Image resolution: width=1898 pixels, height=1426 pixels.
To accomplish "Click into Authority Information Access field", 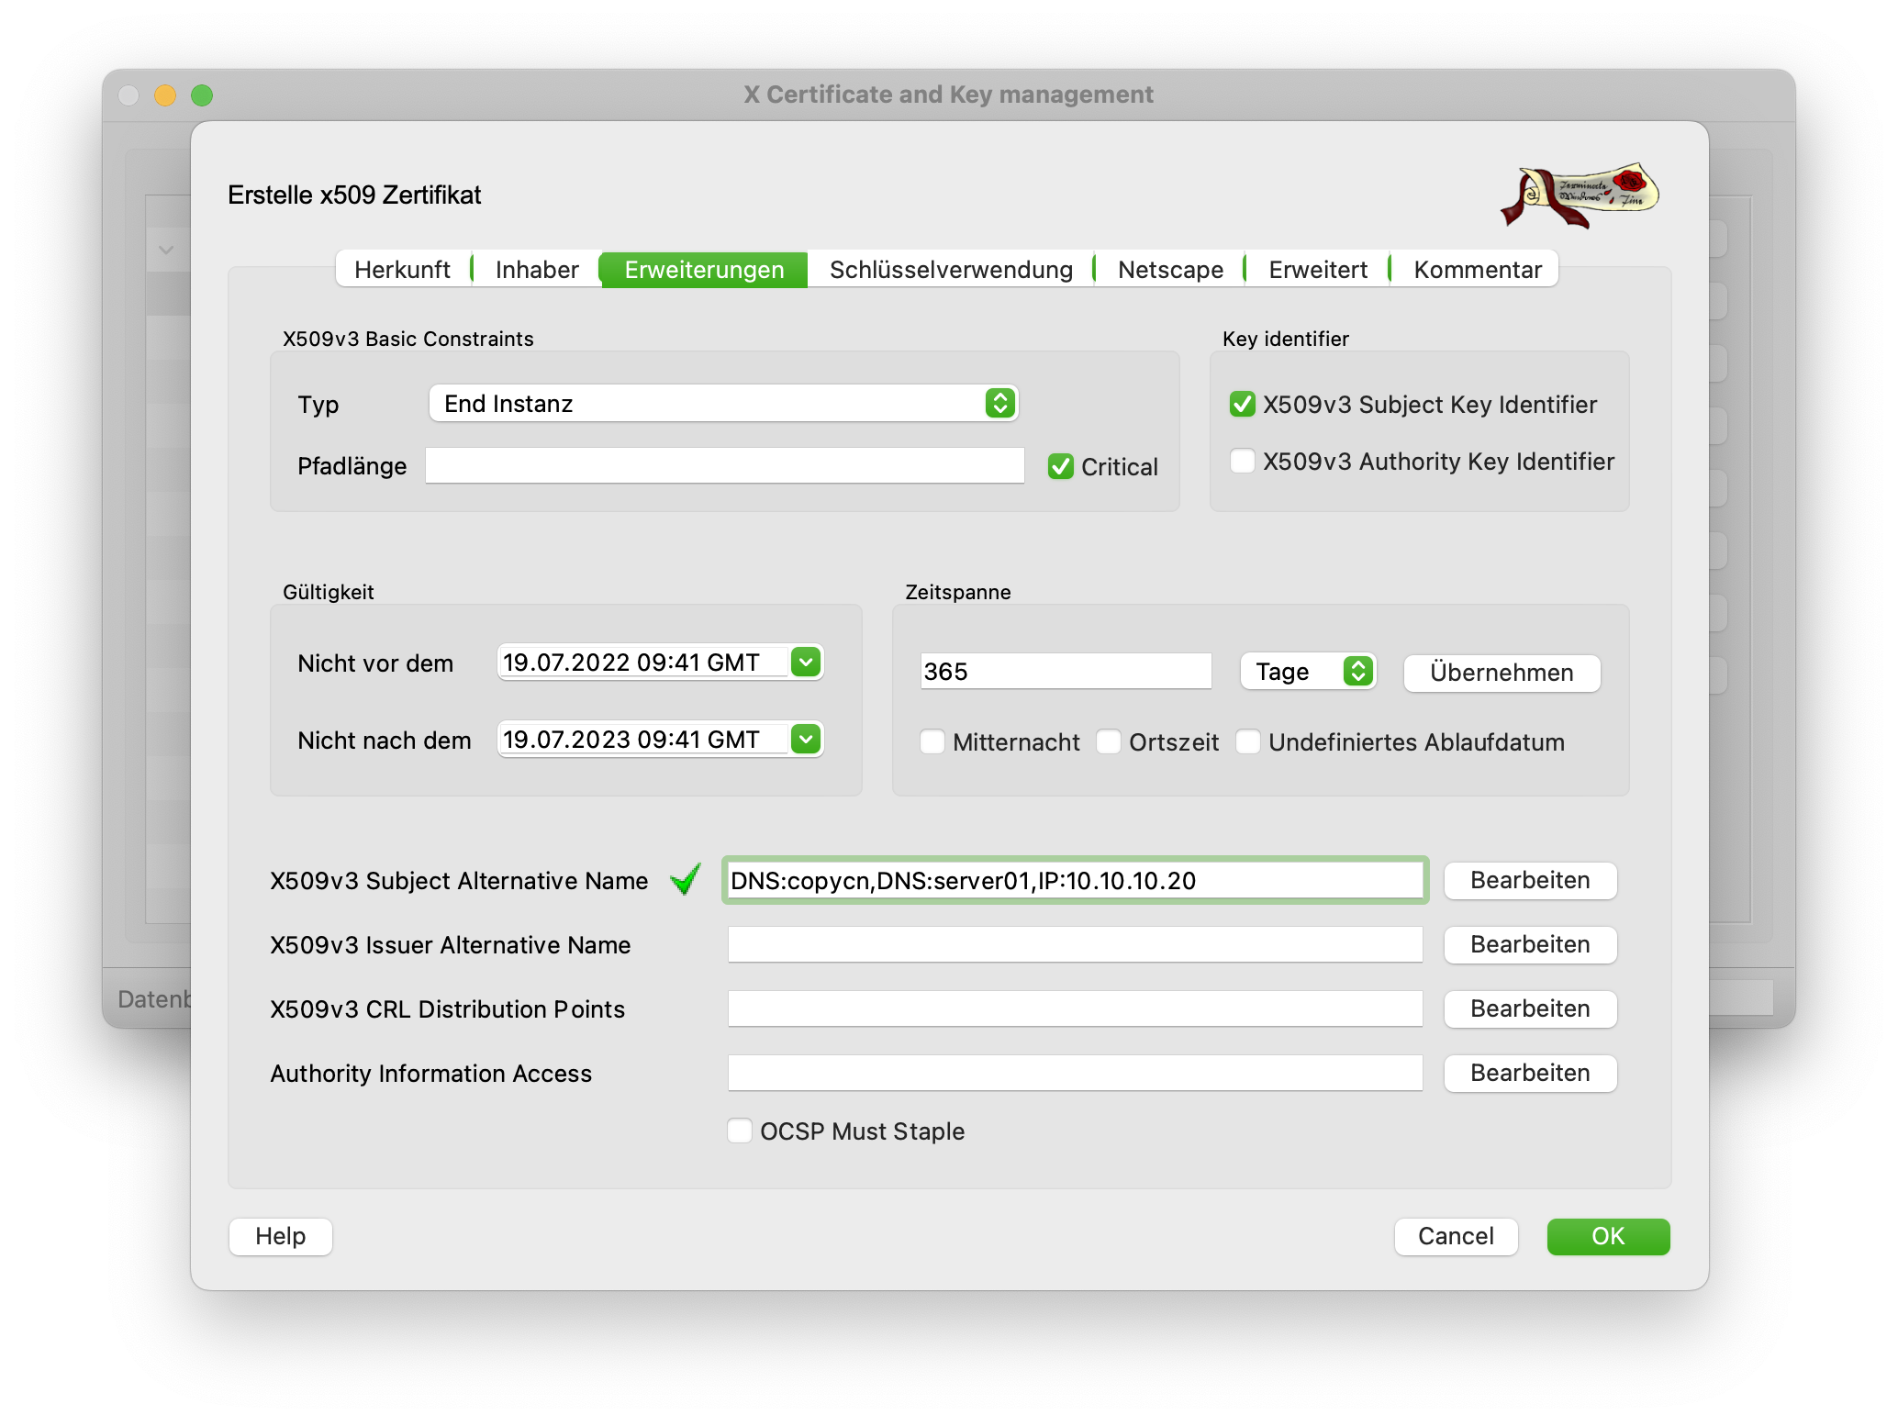I will click(1074, 1073).
